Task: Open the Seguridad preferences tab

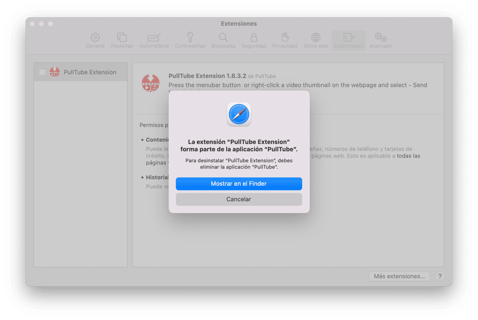Action: [x=254, y=41]
